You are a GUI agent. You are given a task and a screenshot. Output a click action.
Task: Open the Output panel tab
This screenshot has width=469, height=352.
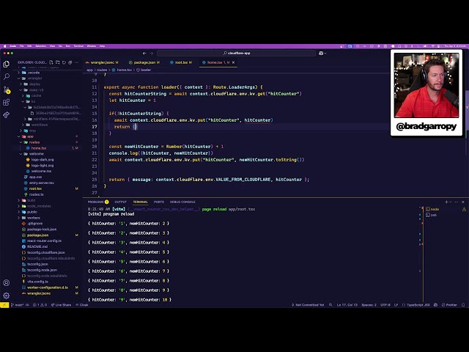click(x=120, y=202)
